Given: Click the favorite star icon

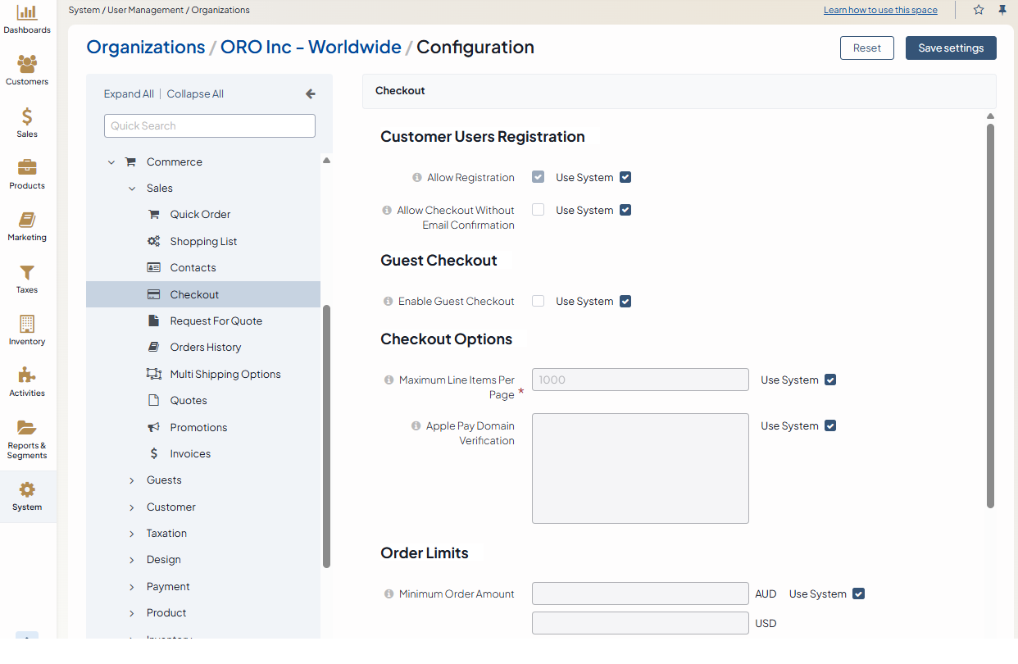Looking at the screenshot, I should tap(979, 10).
